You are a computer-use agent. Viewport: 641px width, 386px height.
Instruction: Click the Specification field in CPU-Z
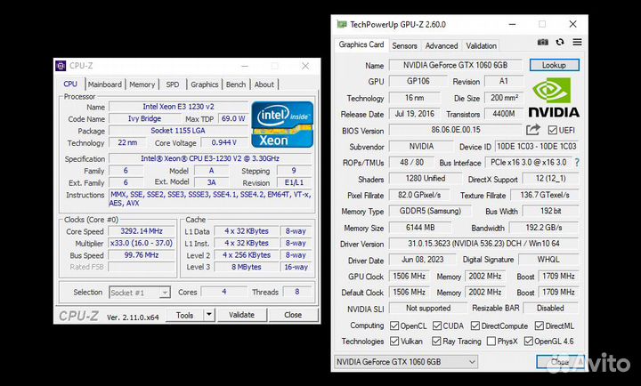tap(210, 158)
